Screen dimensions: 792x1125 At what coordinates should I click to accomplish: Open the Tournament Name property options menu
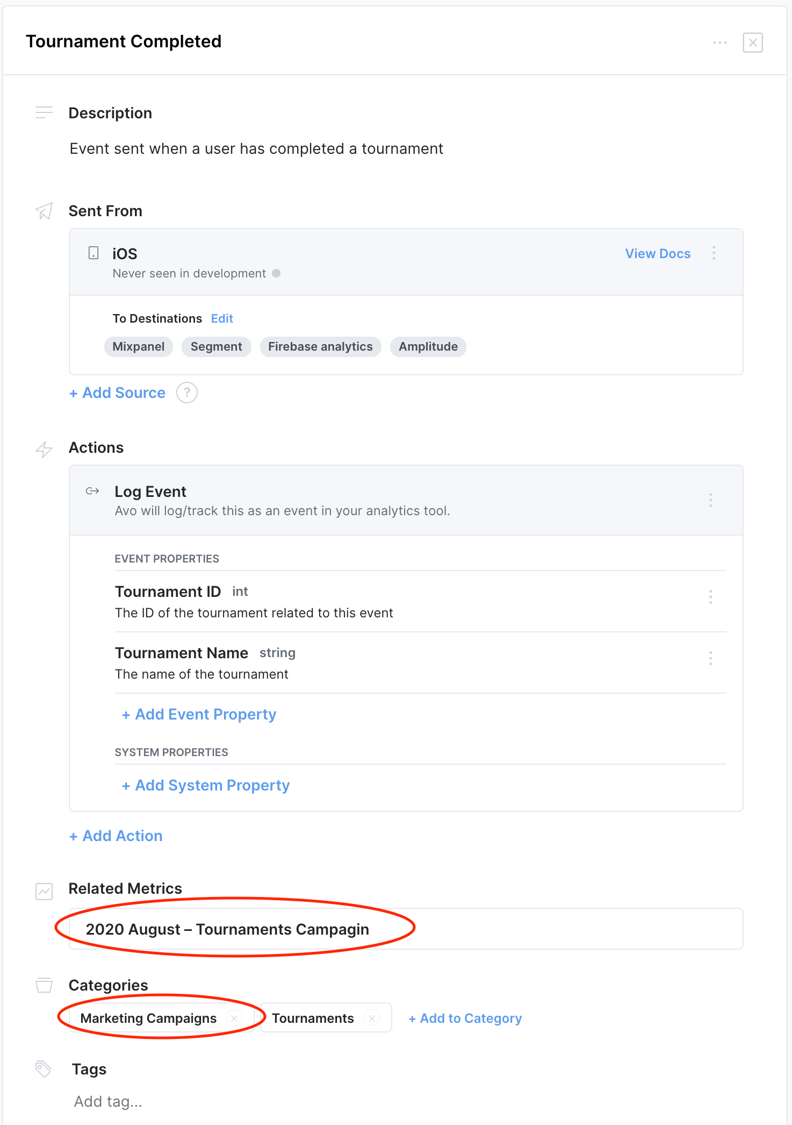pos(710,658)
